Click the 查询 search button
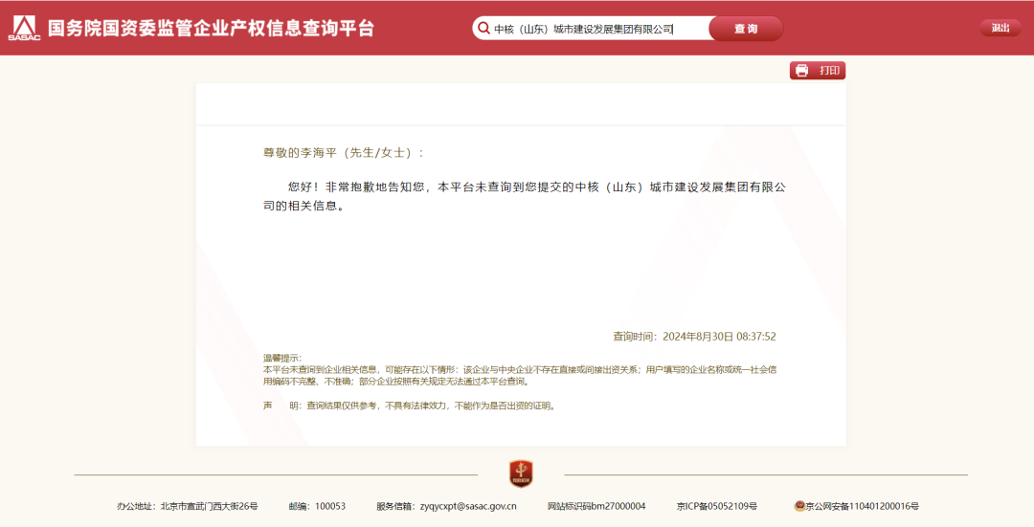The image size is (1034, 527). [x=746, y=29]
